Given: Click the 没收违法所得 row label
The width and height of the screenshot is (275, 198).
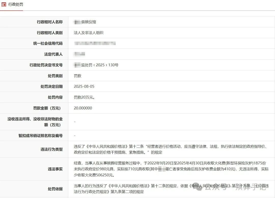Looking at the screenshot, I should pyautogui.click(x=35, y=122).
